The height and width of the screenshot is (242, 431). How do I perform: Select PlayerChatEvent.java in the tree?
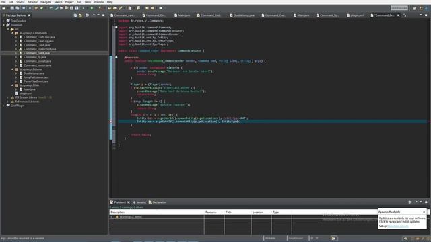[36, 81]
